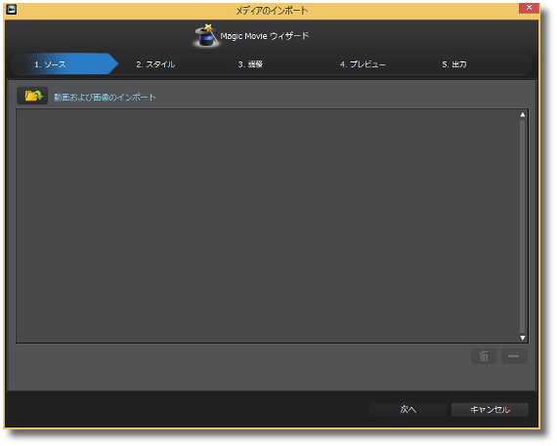Click the scrollbar down arrow

tap(522, 338)
